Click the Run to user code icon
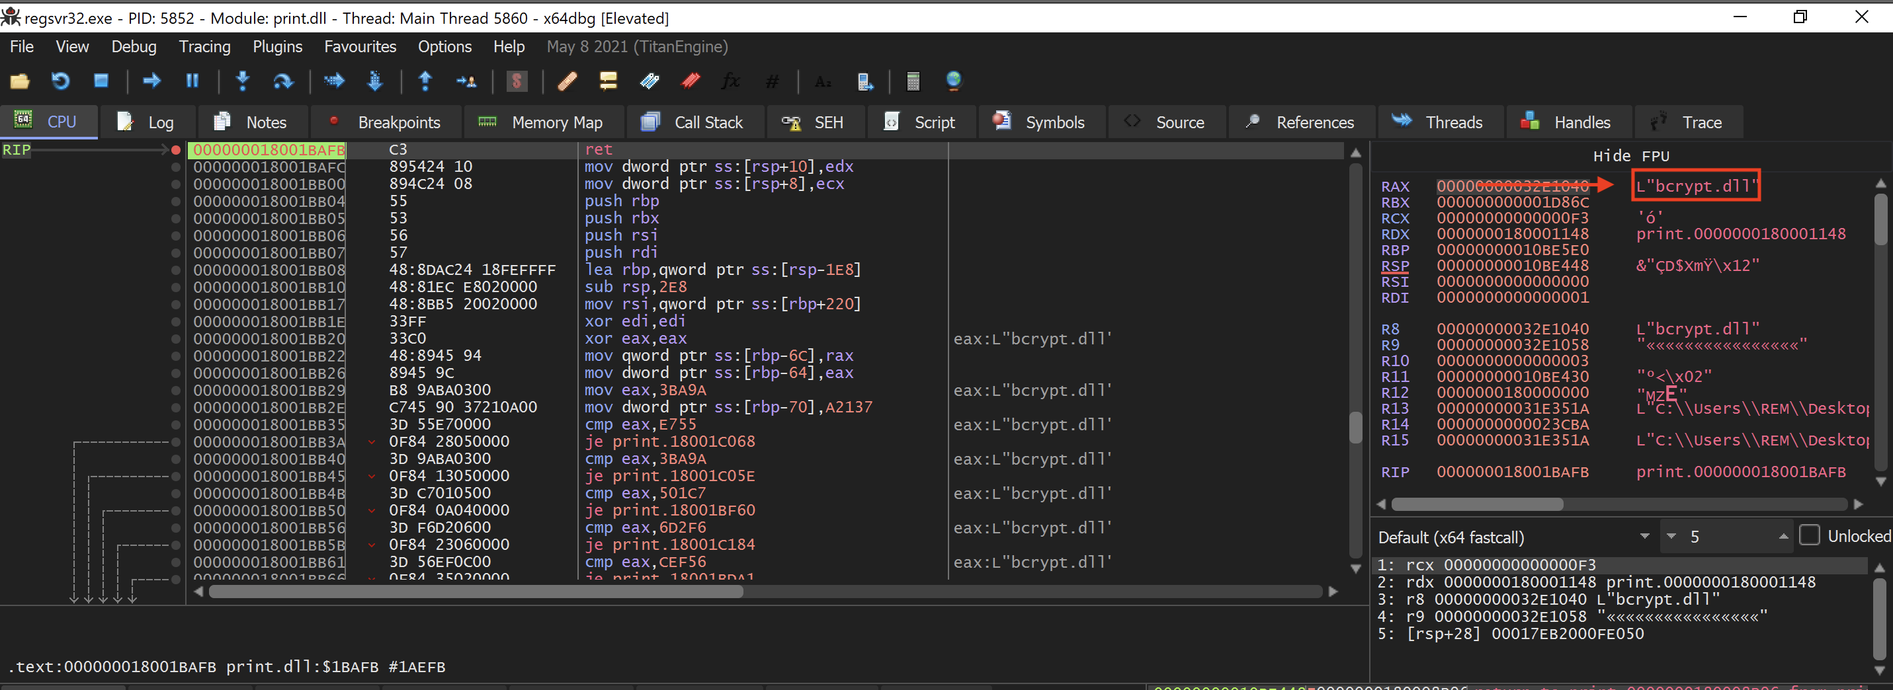Viewport: 1893px width, 690px height. pos(467,81)
